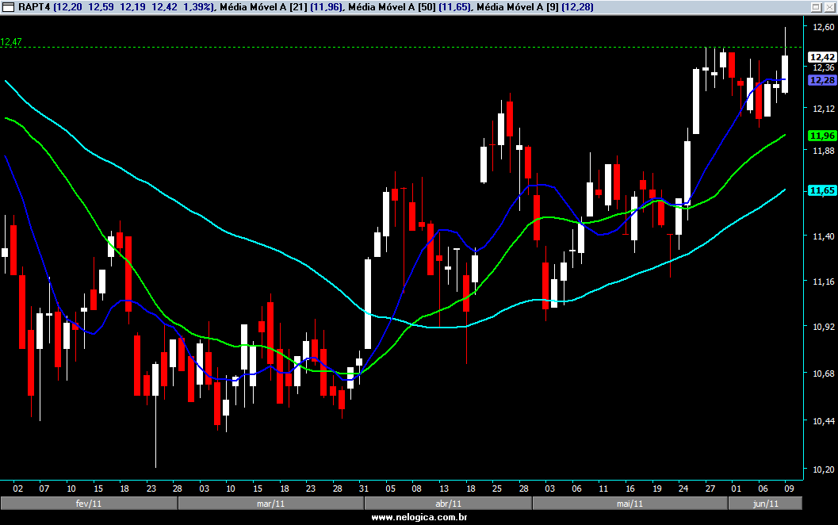The height and width of the screenshot is (525, 838).
Task: Open the chart window system menu icon
Action: click(8, 7)
